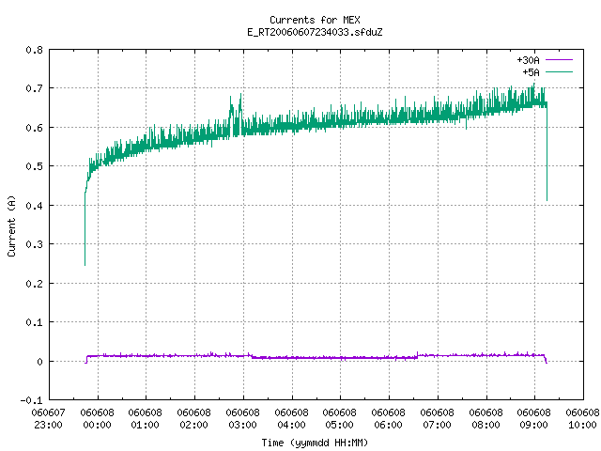601x451 pixels.
Task: Click the 060608 08:00 x-axis tick label
Action: point(485,418)
